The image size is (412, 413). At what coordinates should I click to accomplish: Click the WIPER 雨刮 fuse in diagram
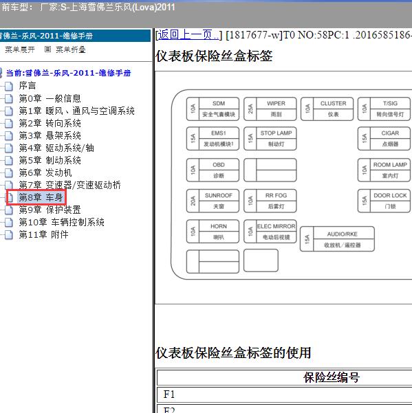(270, 109)
